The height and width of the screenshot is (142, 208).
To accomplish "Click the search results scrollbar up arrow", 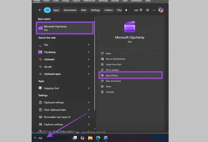I will [x=95, y=18].
